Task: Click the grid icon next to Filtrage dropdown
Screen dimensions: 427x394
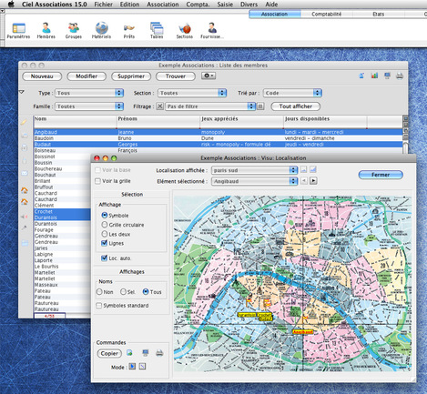Action: [x=260, y=106]
